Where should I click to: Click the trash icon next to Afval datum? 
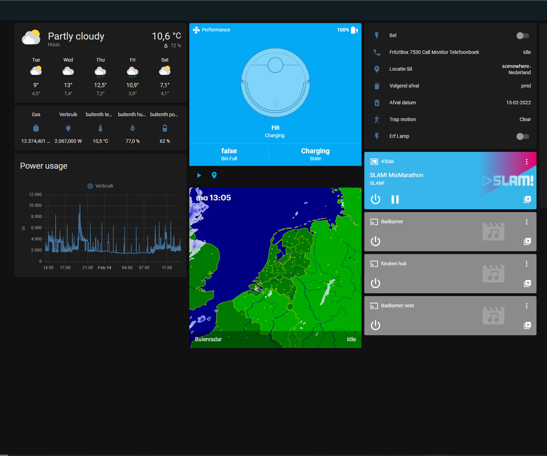pyautogui.click(x=377, y=103)
